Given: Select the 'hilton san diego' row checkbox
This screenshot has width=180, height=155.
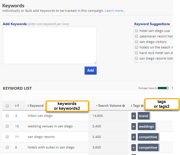Looking at the screenshot, I should pos(7,116).
